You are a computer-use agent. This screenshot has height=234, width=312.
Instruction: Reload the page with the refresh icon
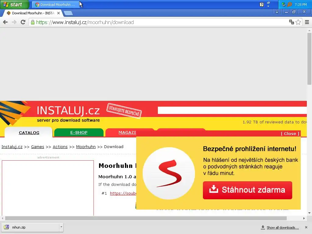click(23, 22)
